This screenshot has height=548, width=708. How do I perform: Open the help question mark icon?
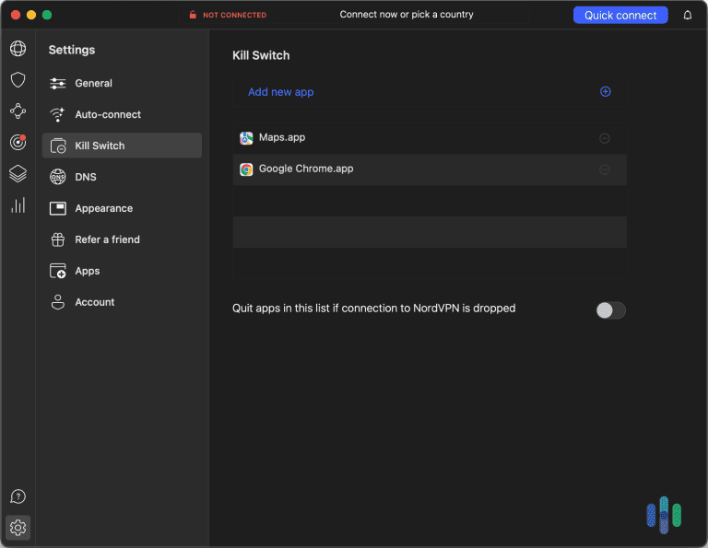[18, 496]
